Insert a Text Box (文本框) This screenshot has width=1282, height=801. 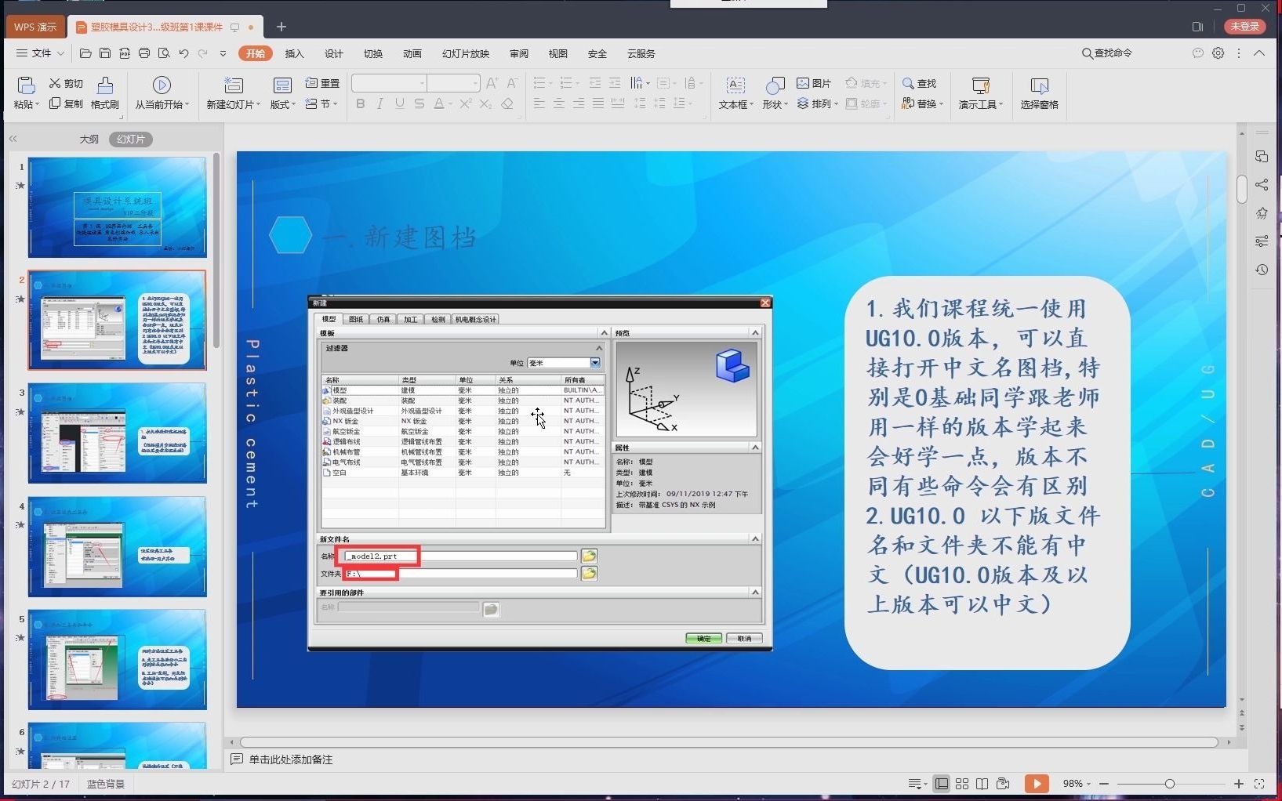(735, 92)
